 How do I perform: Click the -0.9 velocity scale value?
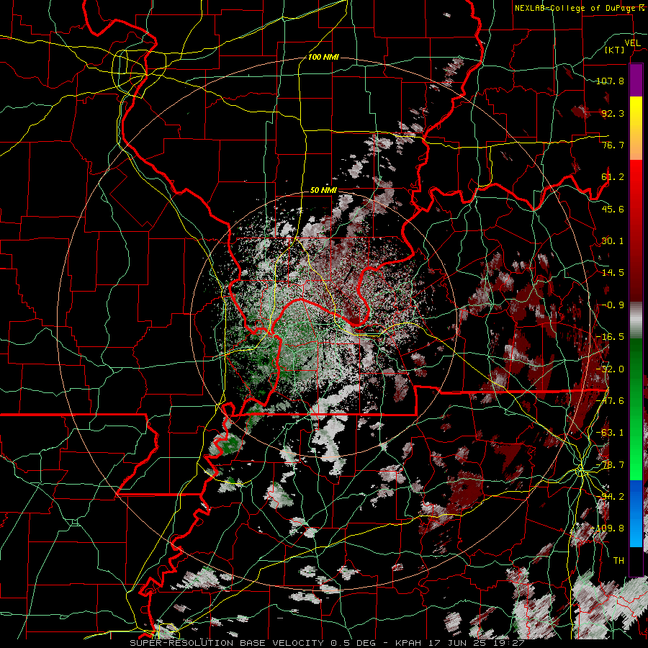click(x=613, y=305)
